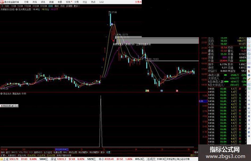Select the 私募主图 indicator tab

(58, 152)
